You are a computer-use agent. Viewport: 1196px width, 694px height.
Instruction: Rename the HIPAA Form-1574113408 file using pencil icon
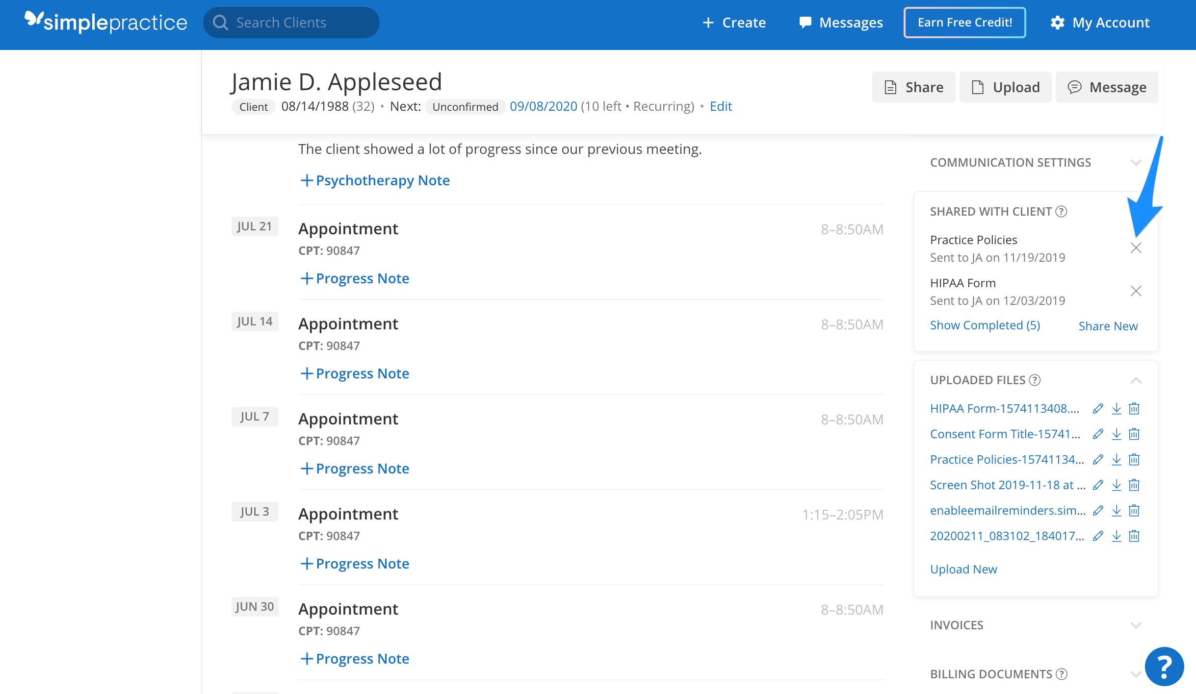click(x=1098, y=408)
